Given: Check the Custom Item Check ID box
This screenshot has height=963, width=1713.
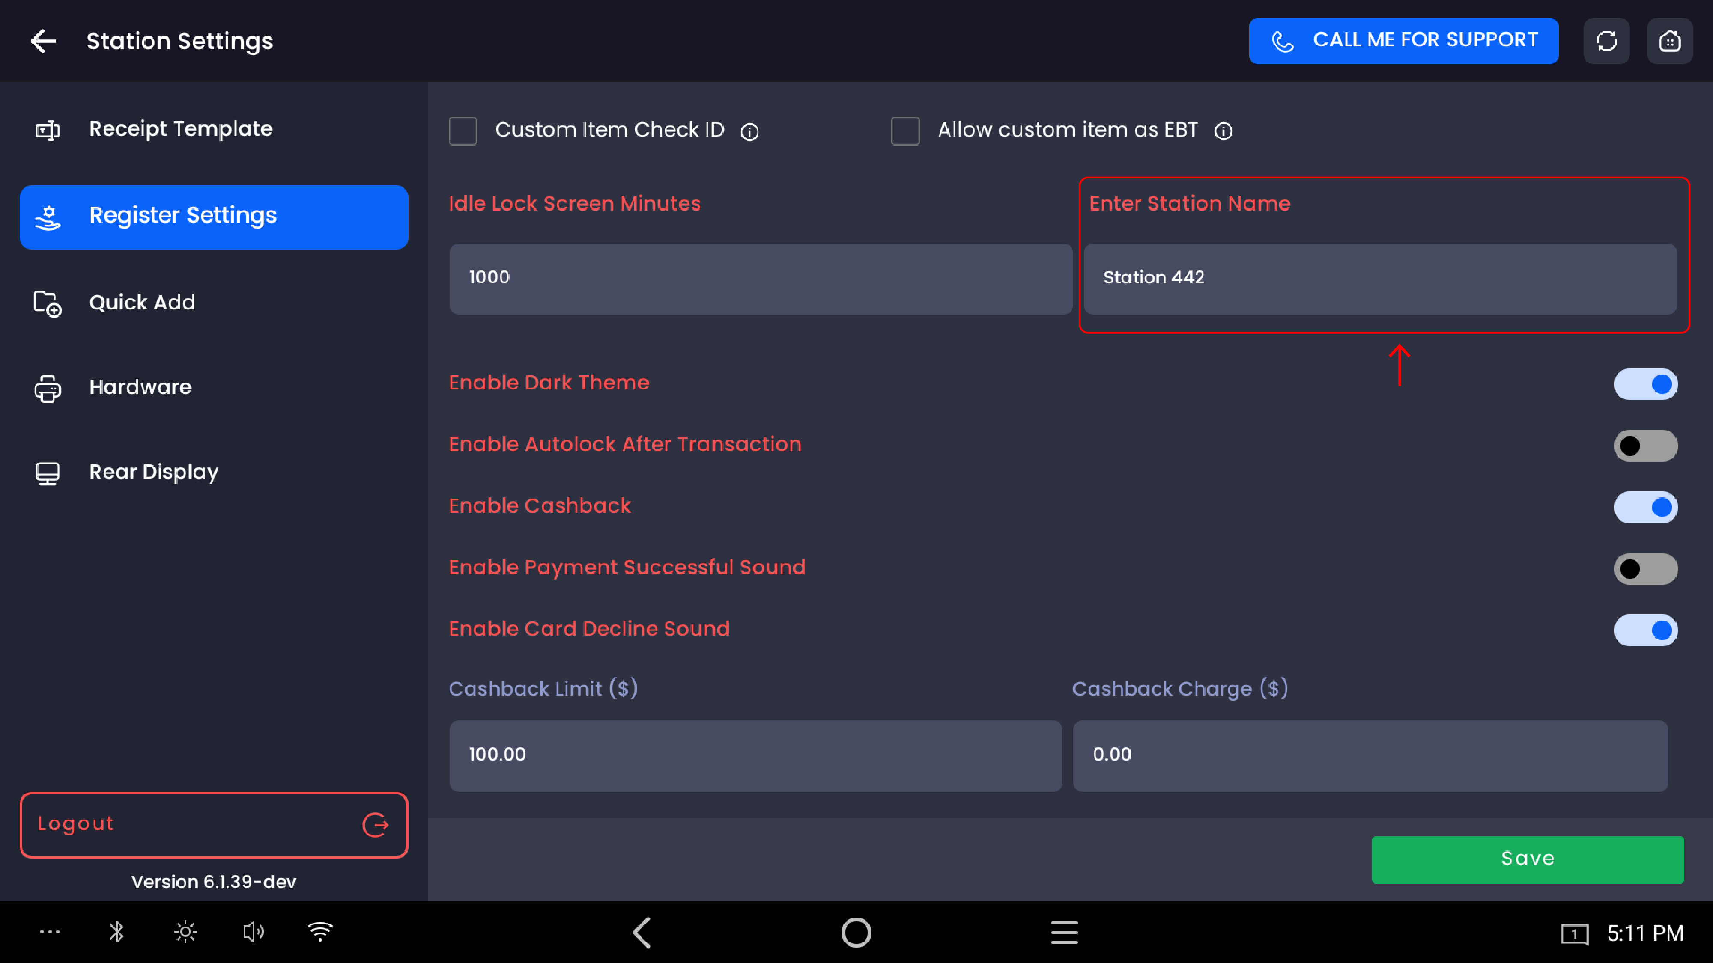Looking at the screenshot, I should [463, 131].
